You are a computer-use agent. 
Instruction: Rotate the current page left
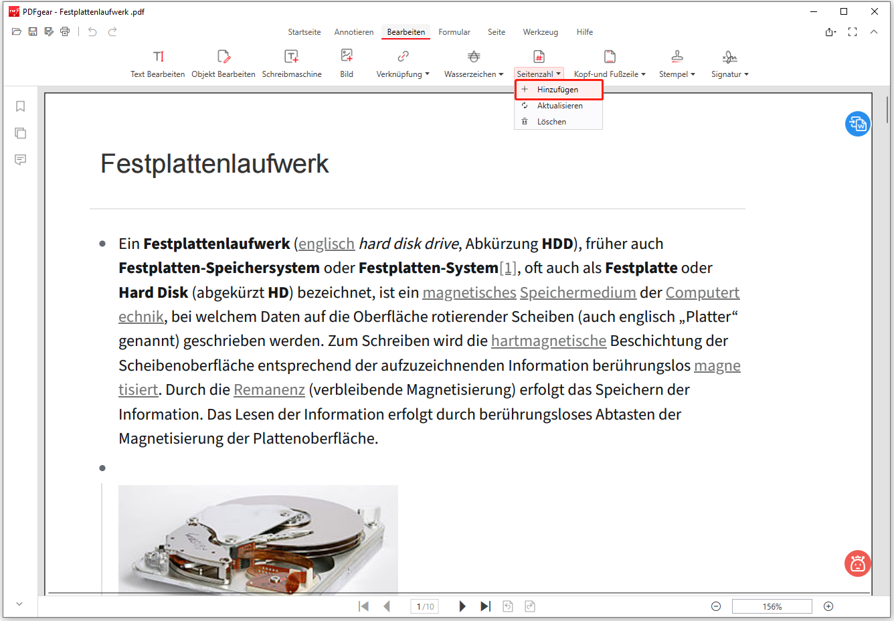[x=508, y=606]
